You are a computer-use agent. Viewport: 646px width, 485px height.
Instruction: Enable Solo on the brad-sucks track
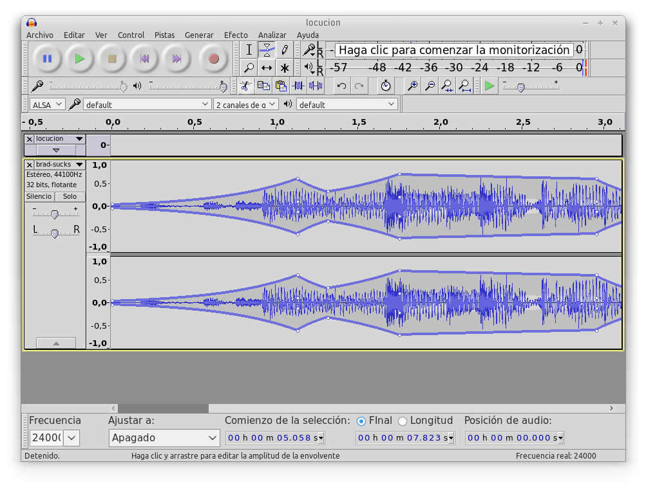click(x=70, y=196)
